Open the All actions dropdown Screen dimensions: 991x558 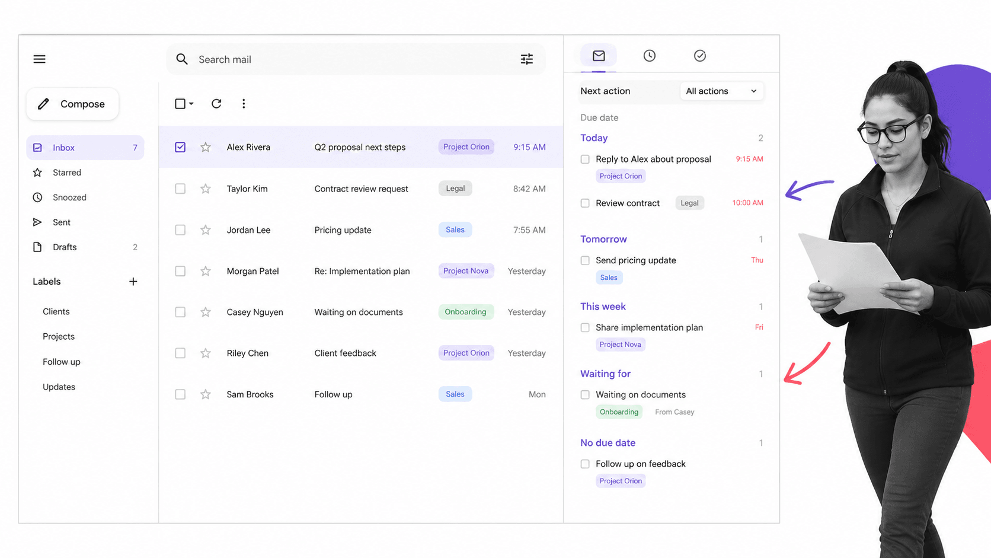pyautogui.click(x=721, y=91)
